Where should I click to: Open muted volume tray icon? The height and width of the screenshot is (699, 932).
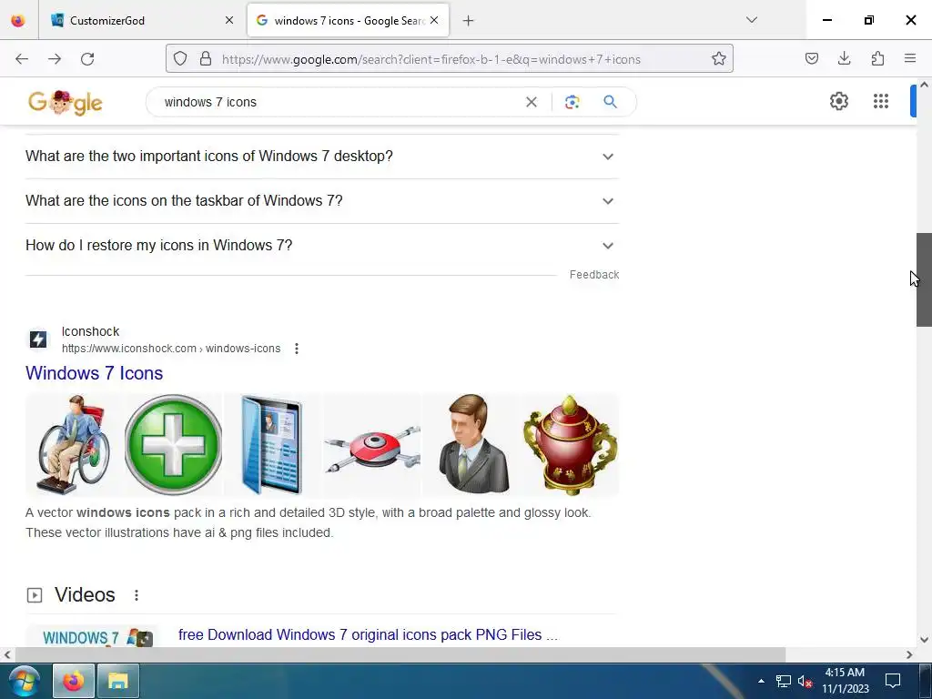pyautogui.click(x=805, y=681)
